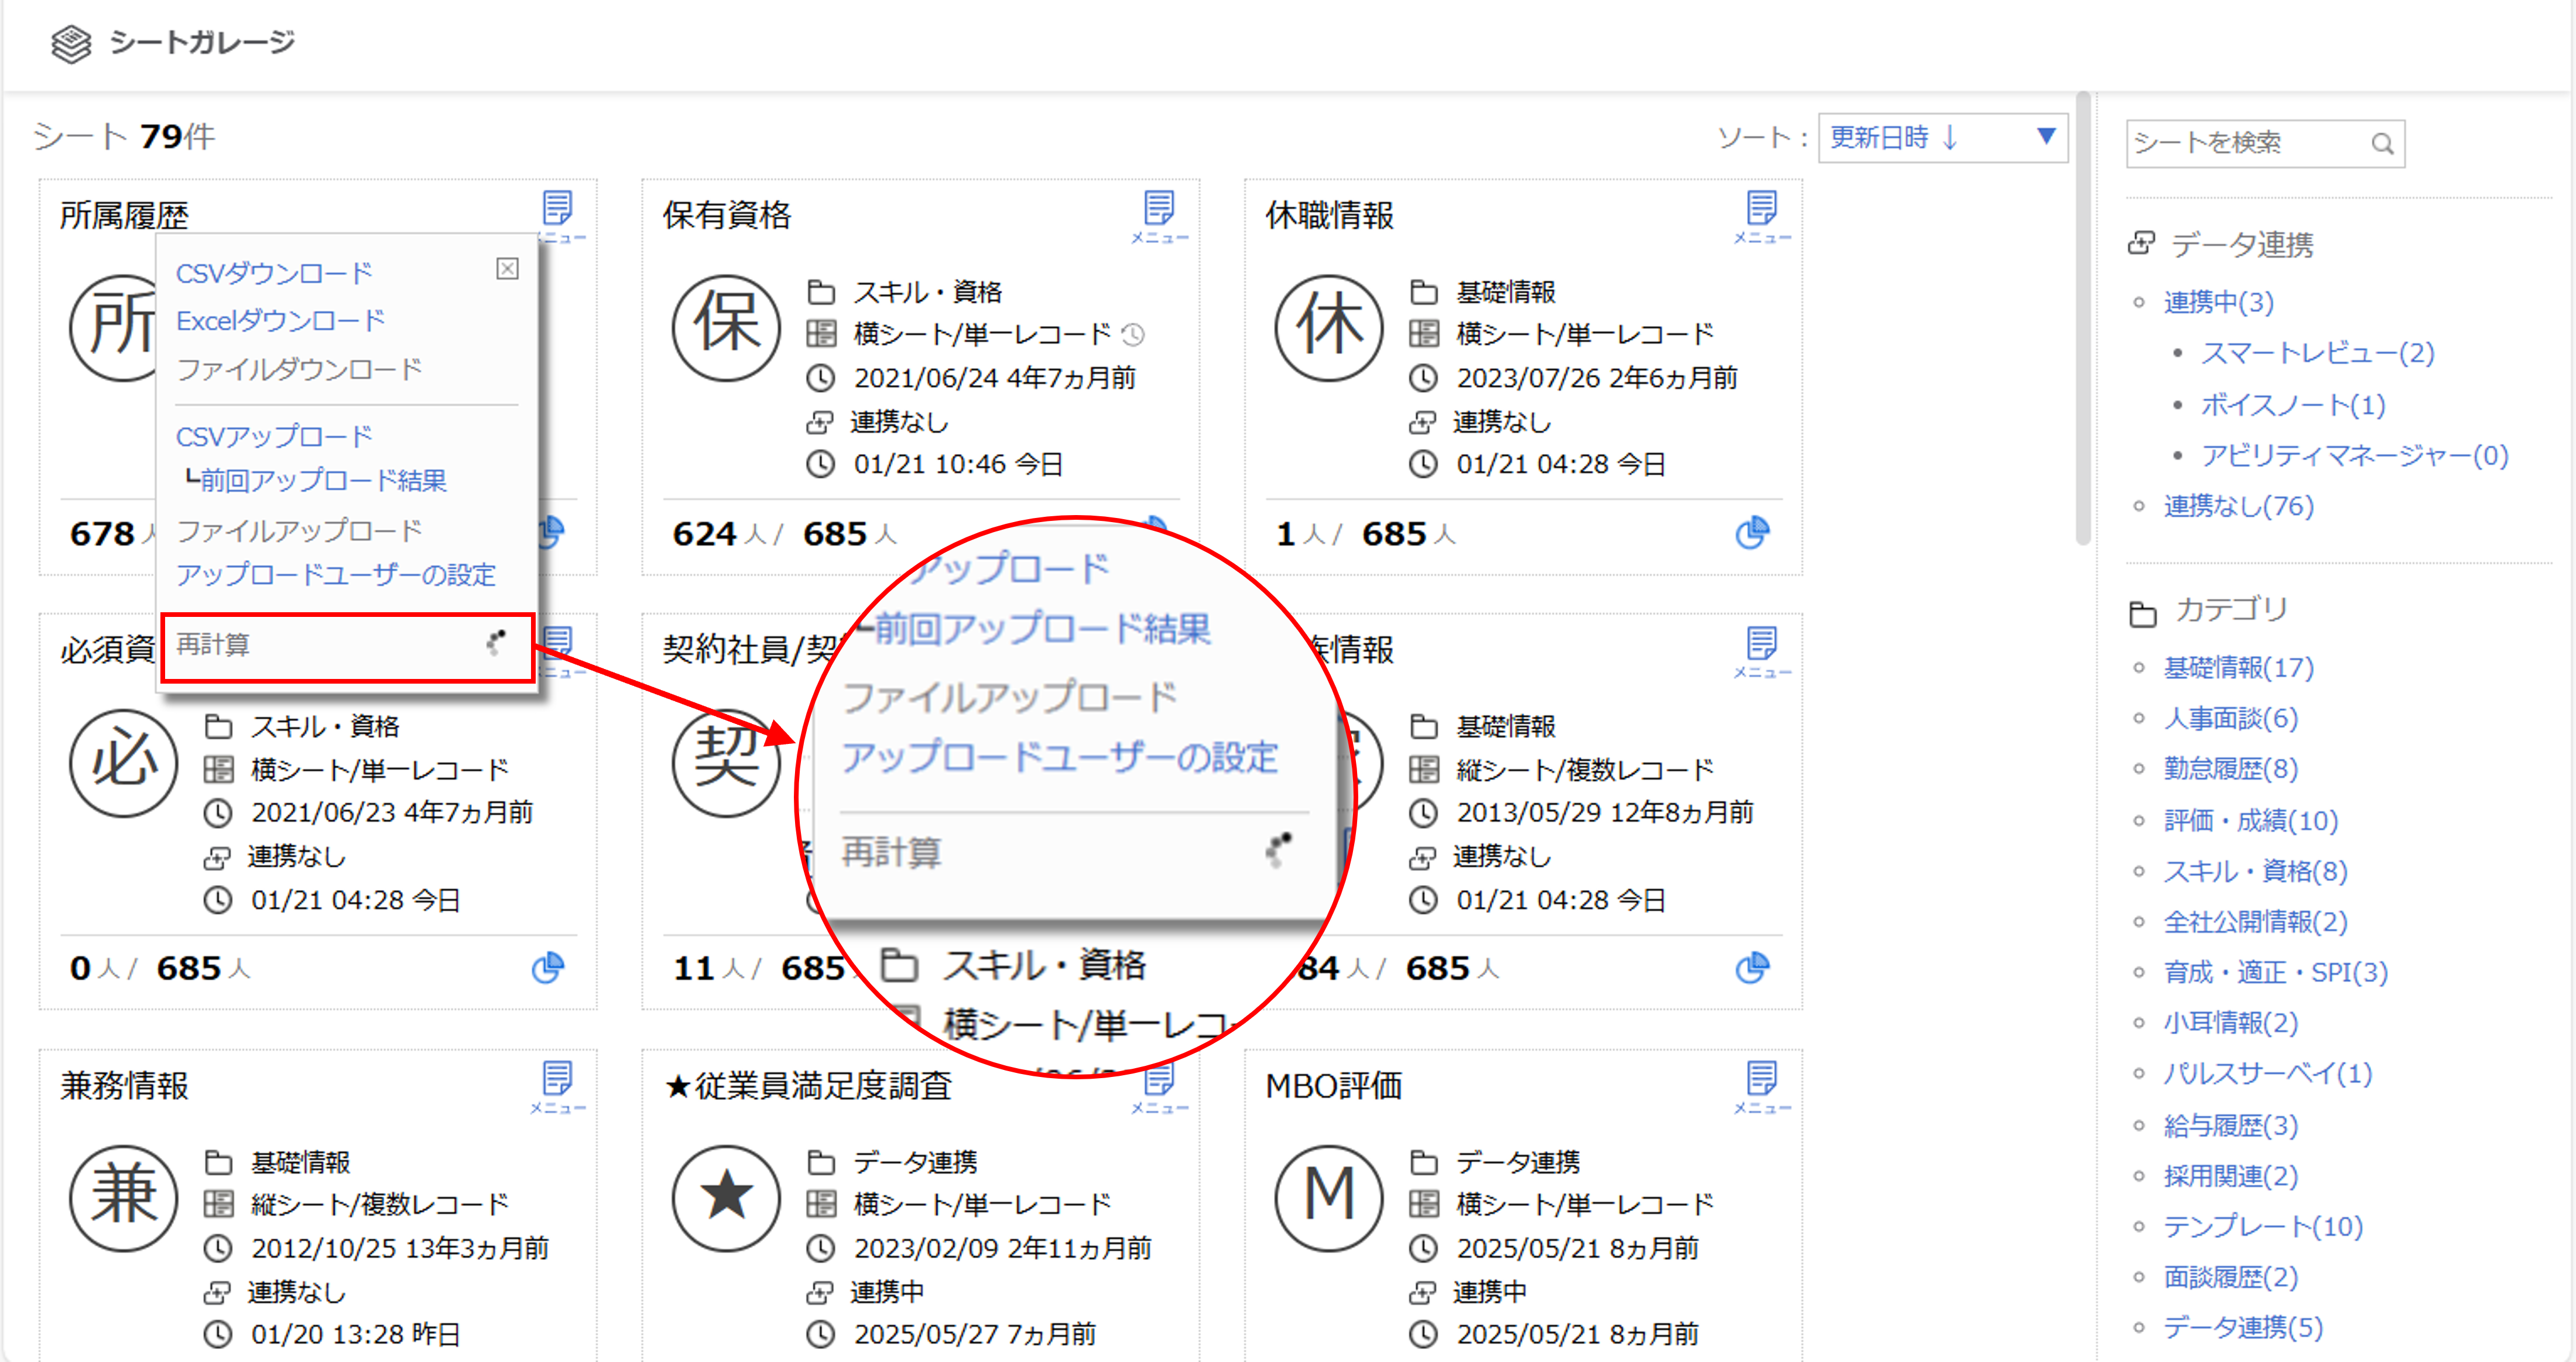
Task: Click the history clock icon beside 保有資格 record type
Action: pos(1133,335)
